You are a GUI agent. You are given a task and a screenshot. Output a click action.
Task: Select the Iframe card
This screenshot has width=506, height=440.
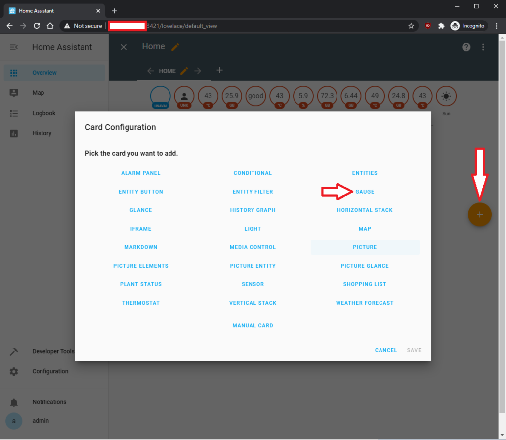[x=140, y=229]
